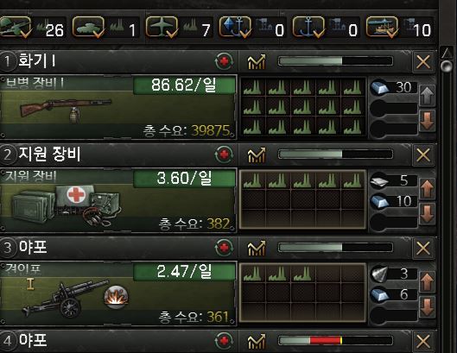Click the 화기 I production efficiency bar
Screen dimensions: 457x353
coord(335,61)
